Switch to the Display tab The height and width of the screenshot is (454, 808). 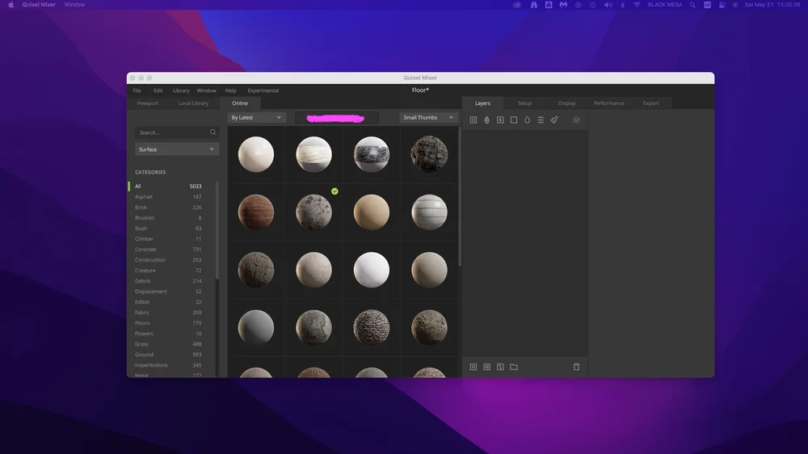[x=567, y=103]
